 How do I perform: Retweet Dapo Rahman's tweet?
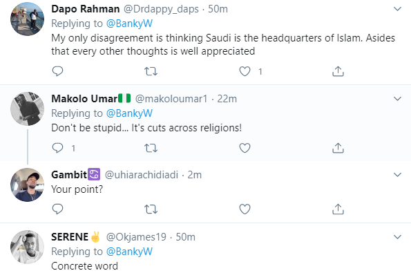click(151, 71)
